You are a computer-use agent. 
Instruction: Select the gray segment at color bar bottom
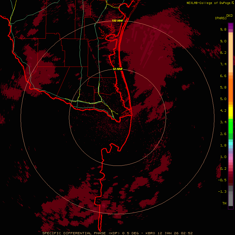(x=231, y=200)
